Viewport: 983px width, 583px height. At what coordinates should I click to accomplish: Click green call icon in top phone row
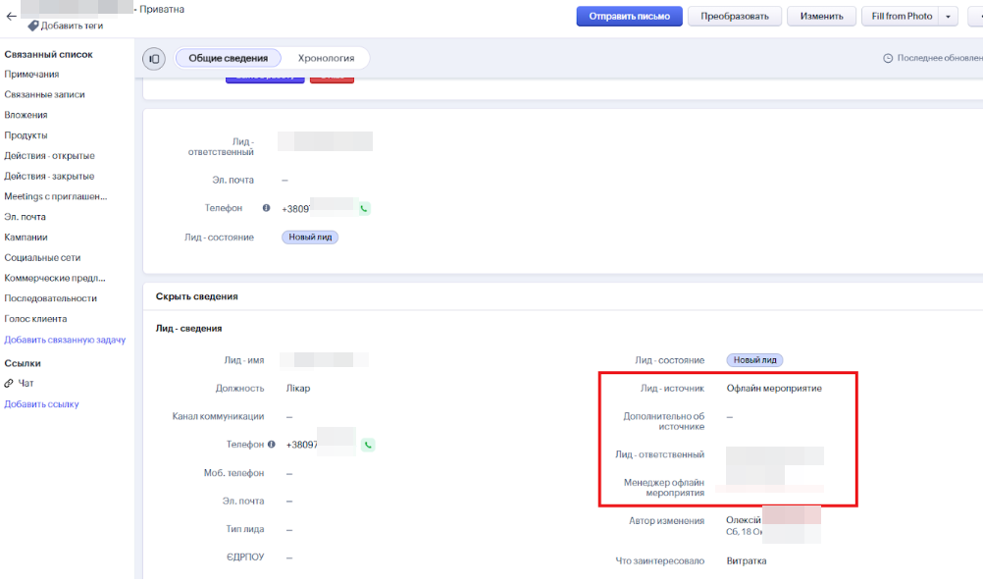(364, 208)
